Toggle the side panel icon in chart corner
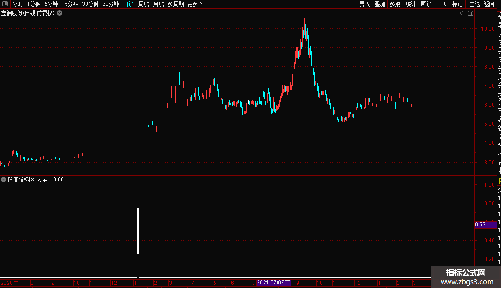Screen dimensions: 501x288 pos(470,13)
